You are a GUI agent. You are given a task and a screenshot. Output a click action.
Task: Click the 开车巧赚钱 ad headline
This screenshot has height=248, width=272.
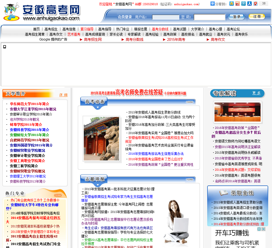tap(232, 233)
